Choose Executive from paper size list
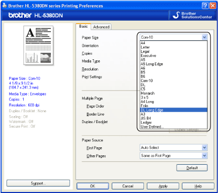 (174, 55)
